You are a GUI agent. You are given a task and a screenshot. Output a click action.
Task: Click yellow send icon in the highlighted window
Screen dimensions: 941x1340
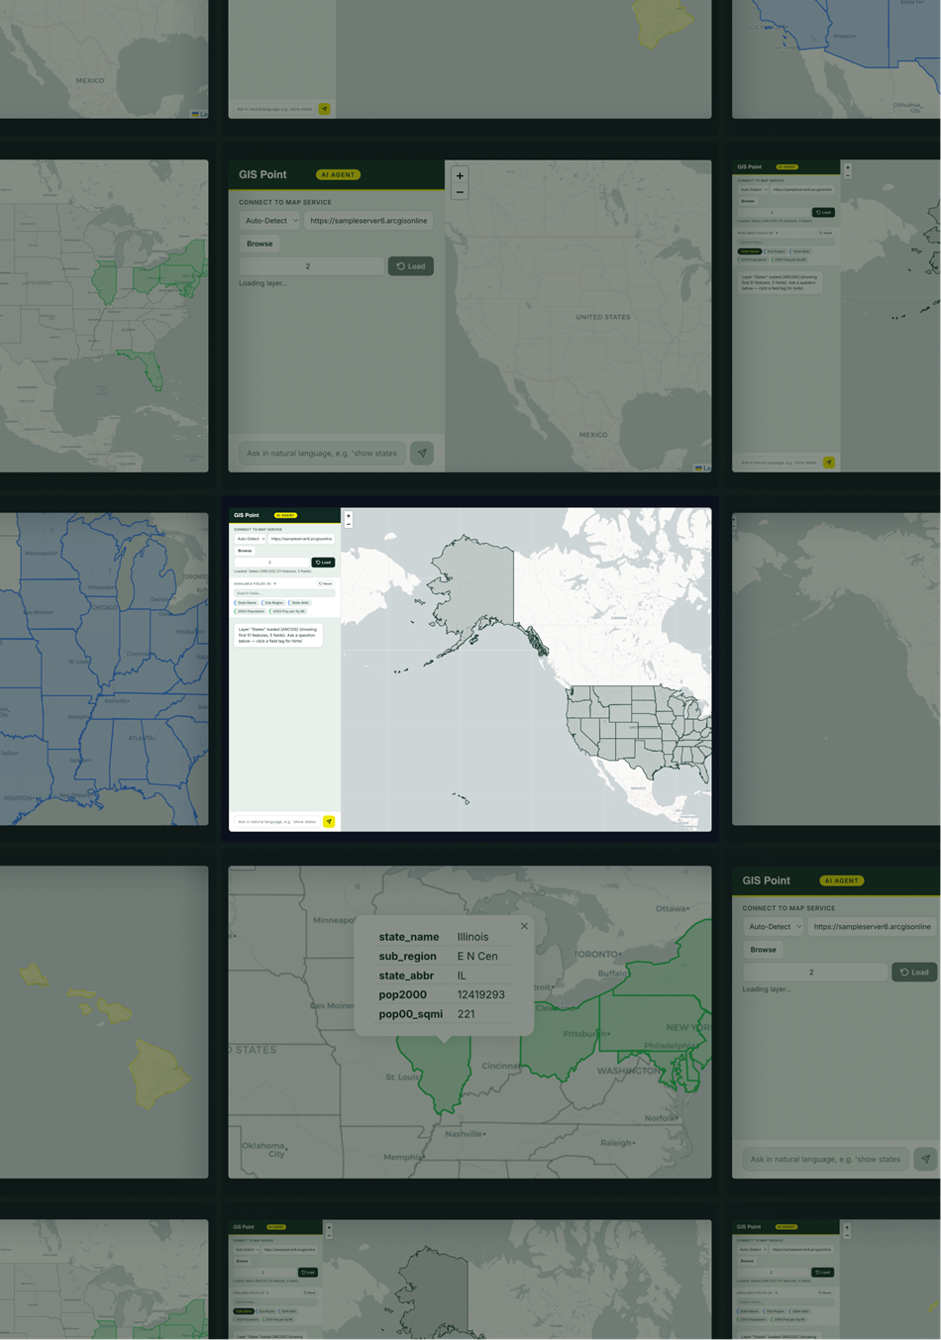pos(329,821)
